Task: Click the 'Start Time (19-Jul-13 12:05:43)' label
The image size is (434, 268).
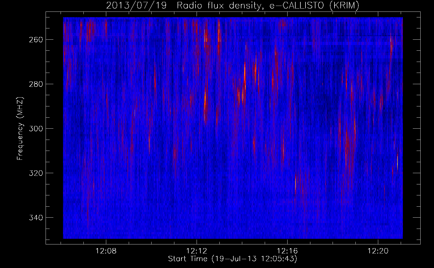Action: tap(233, 259)
